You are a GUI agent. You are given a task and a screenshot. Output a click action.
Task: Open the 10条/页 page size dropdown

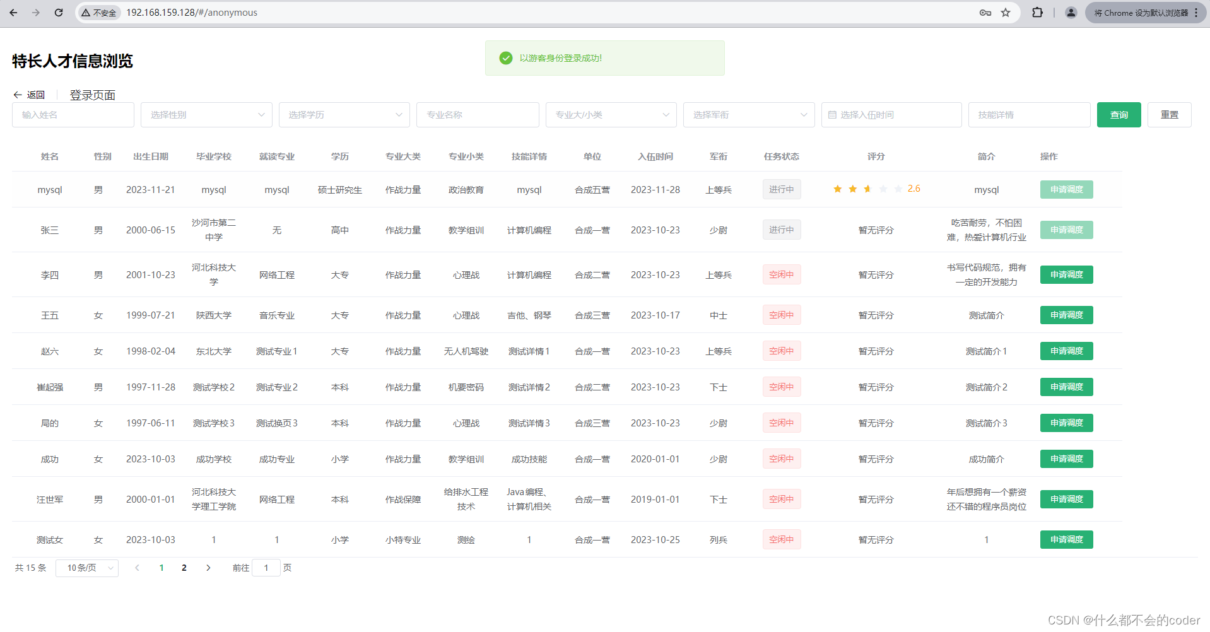(87, 568)
